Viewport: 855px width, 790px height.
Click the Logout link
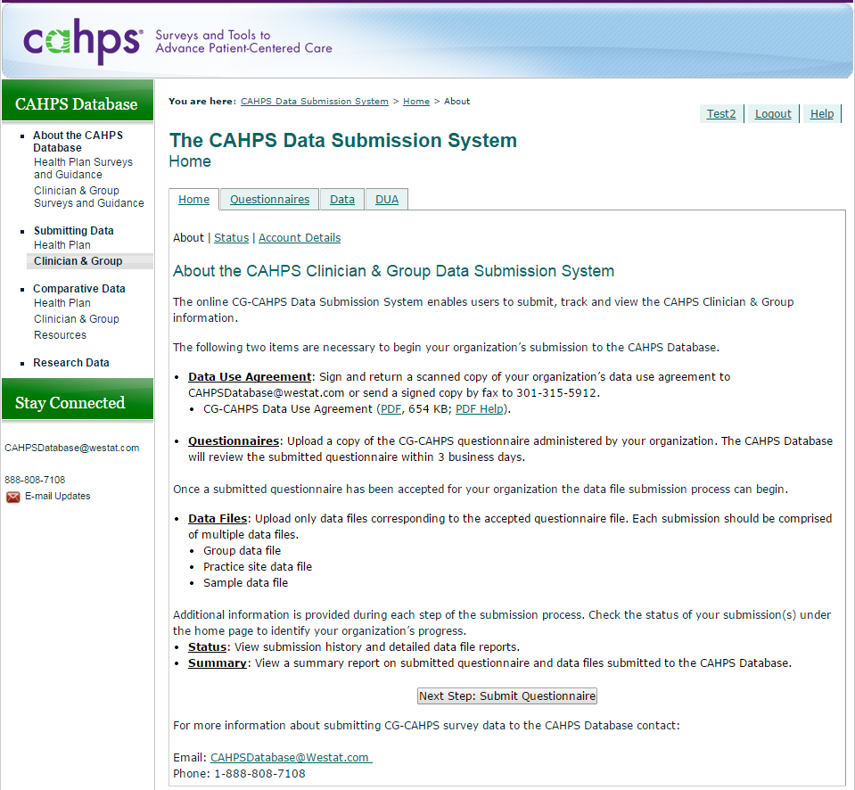[x=773, y=114]
